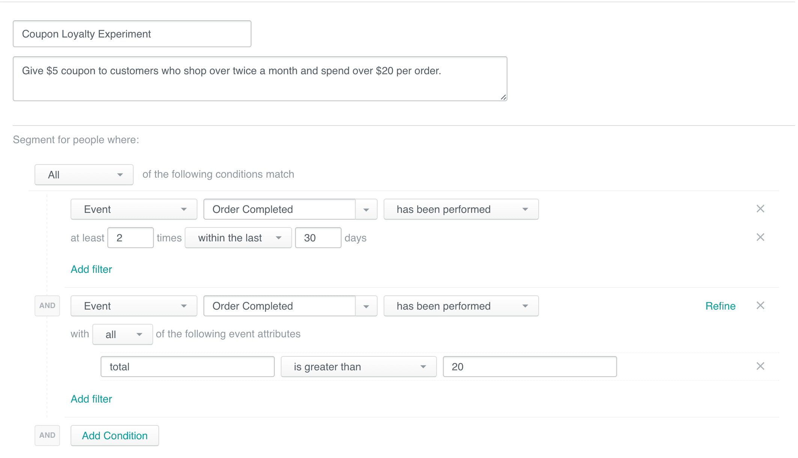The height and width of the screenshot is (458, 798).
Task: Click Add filter under the attribute row
Action: click(91, 399)
